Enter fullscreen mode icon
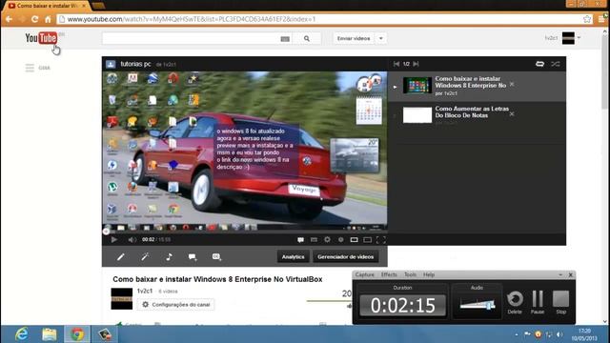This screenshot has width=610, height=343. pyautogui.click(x=381, y=240)
